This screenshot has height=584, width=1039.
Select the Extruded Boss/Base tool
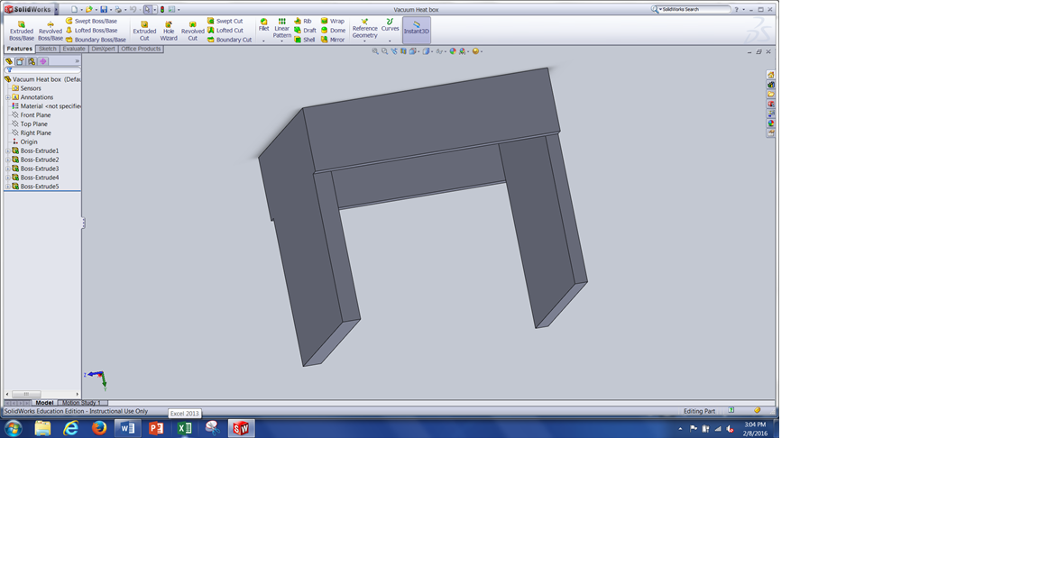click(x=22, y=31)
